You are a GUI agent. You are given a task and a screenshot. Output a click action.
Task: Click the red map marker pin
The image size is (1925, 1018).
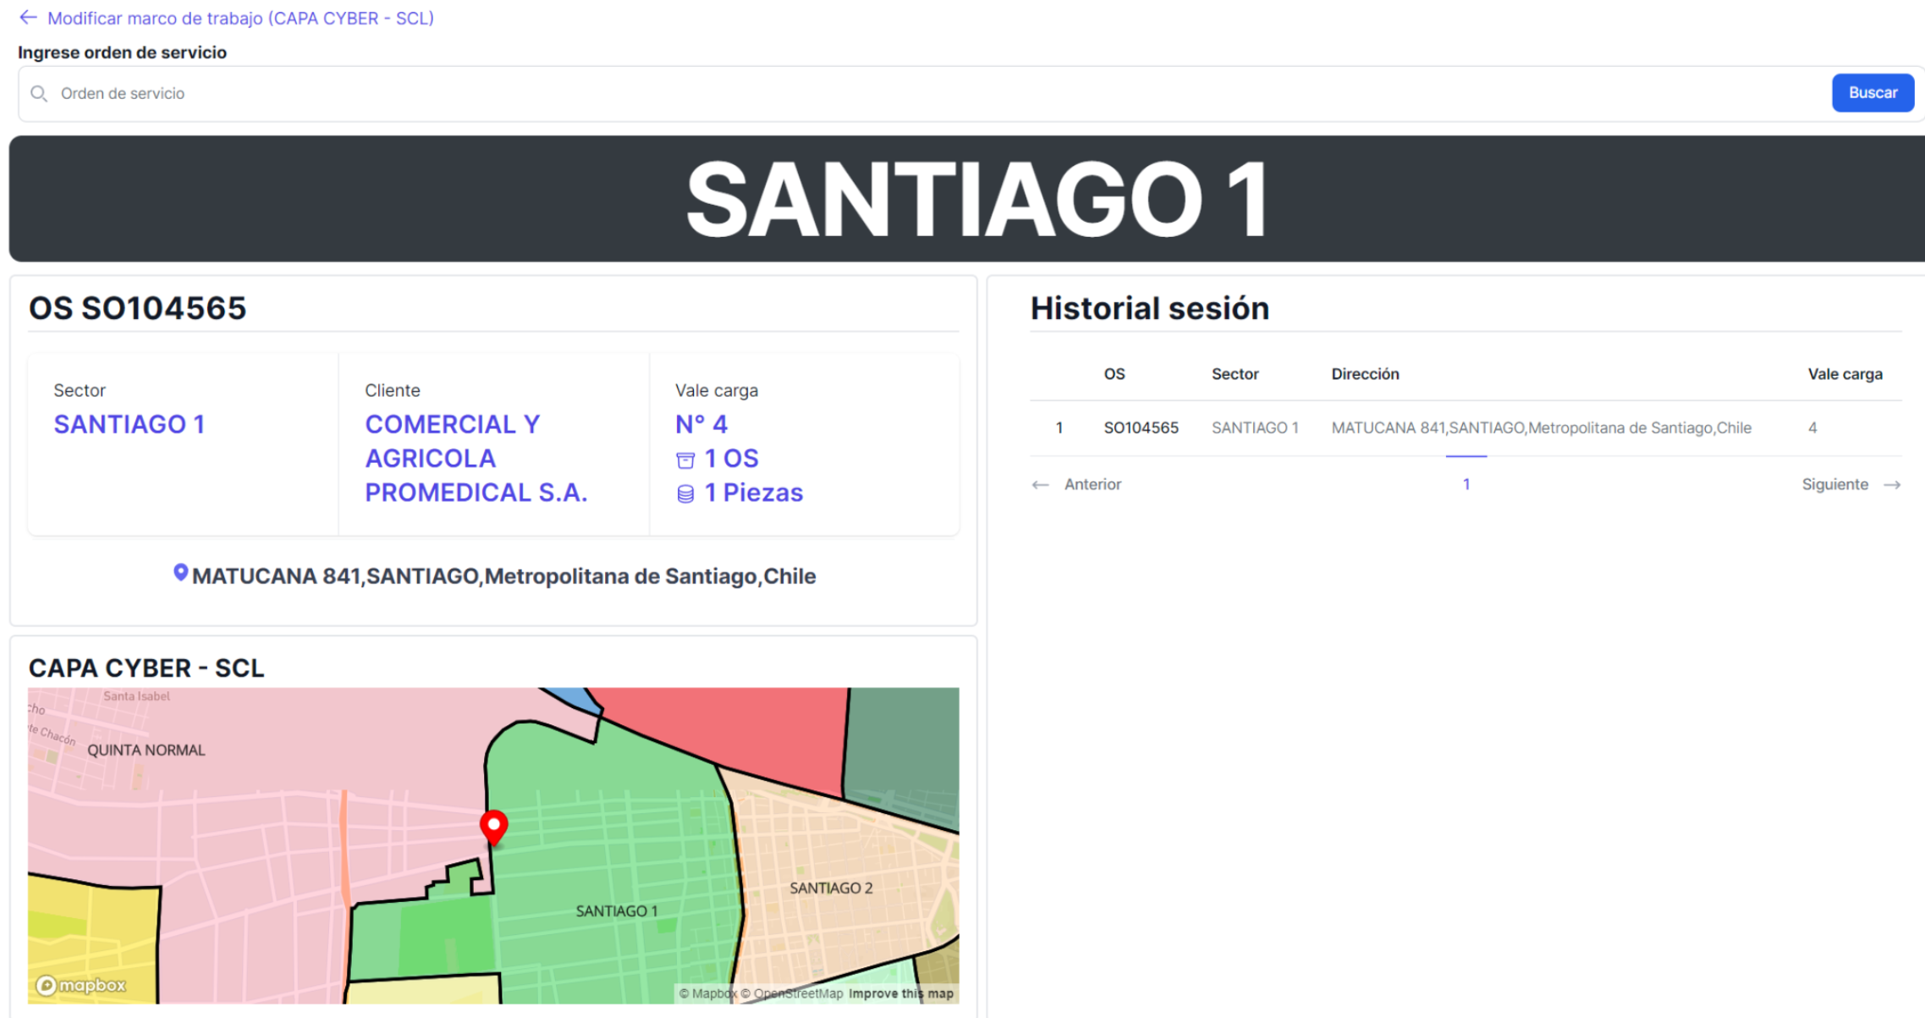(x=494, y=827)
